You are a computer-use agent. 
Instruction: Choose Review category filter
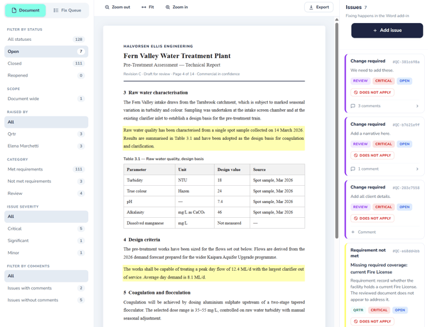pos(46,194)
